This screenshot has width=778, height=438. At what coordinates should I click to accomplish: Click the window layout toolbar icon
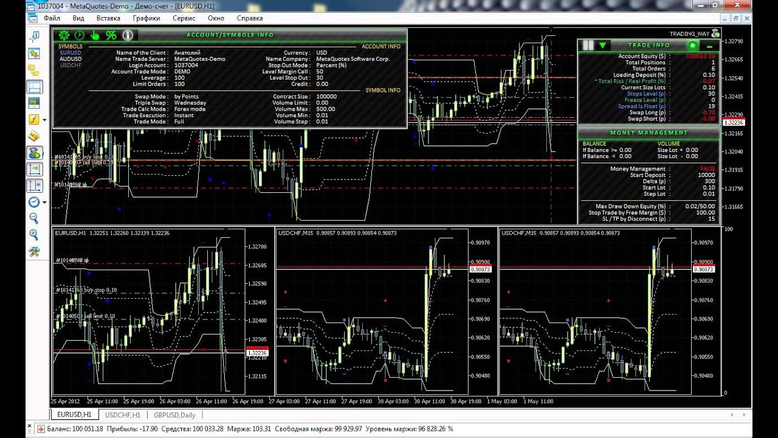point(35,87)
